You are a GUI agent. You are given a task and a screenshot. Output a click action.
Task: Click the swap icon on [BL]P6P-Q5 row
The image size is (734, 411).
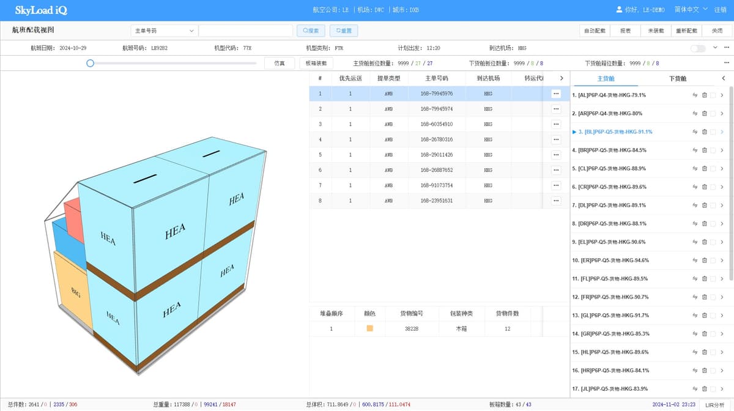coord(694,131)
